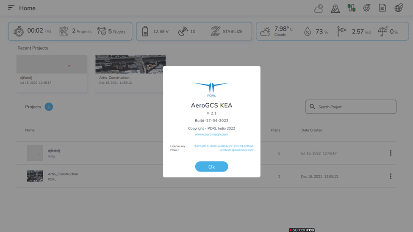Click the 12.59 V battery reading
The width and height of the screenshot is (413, 232).
coord(161,32)
